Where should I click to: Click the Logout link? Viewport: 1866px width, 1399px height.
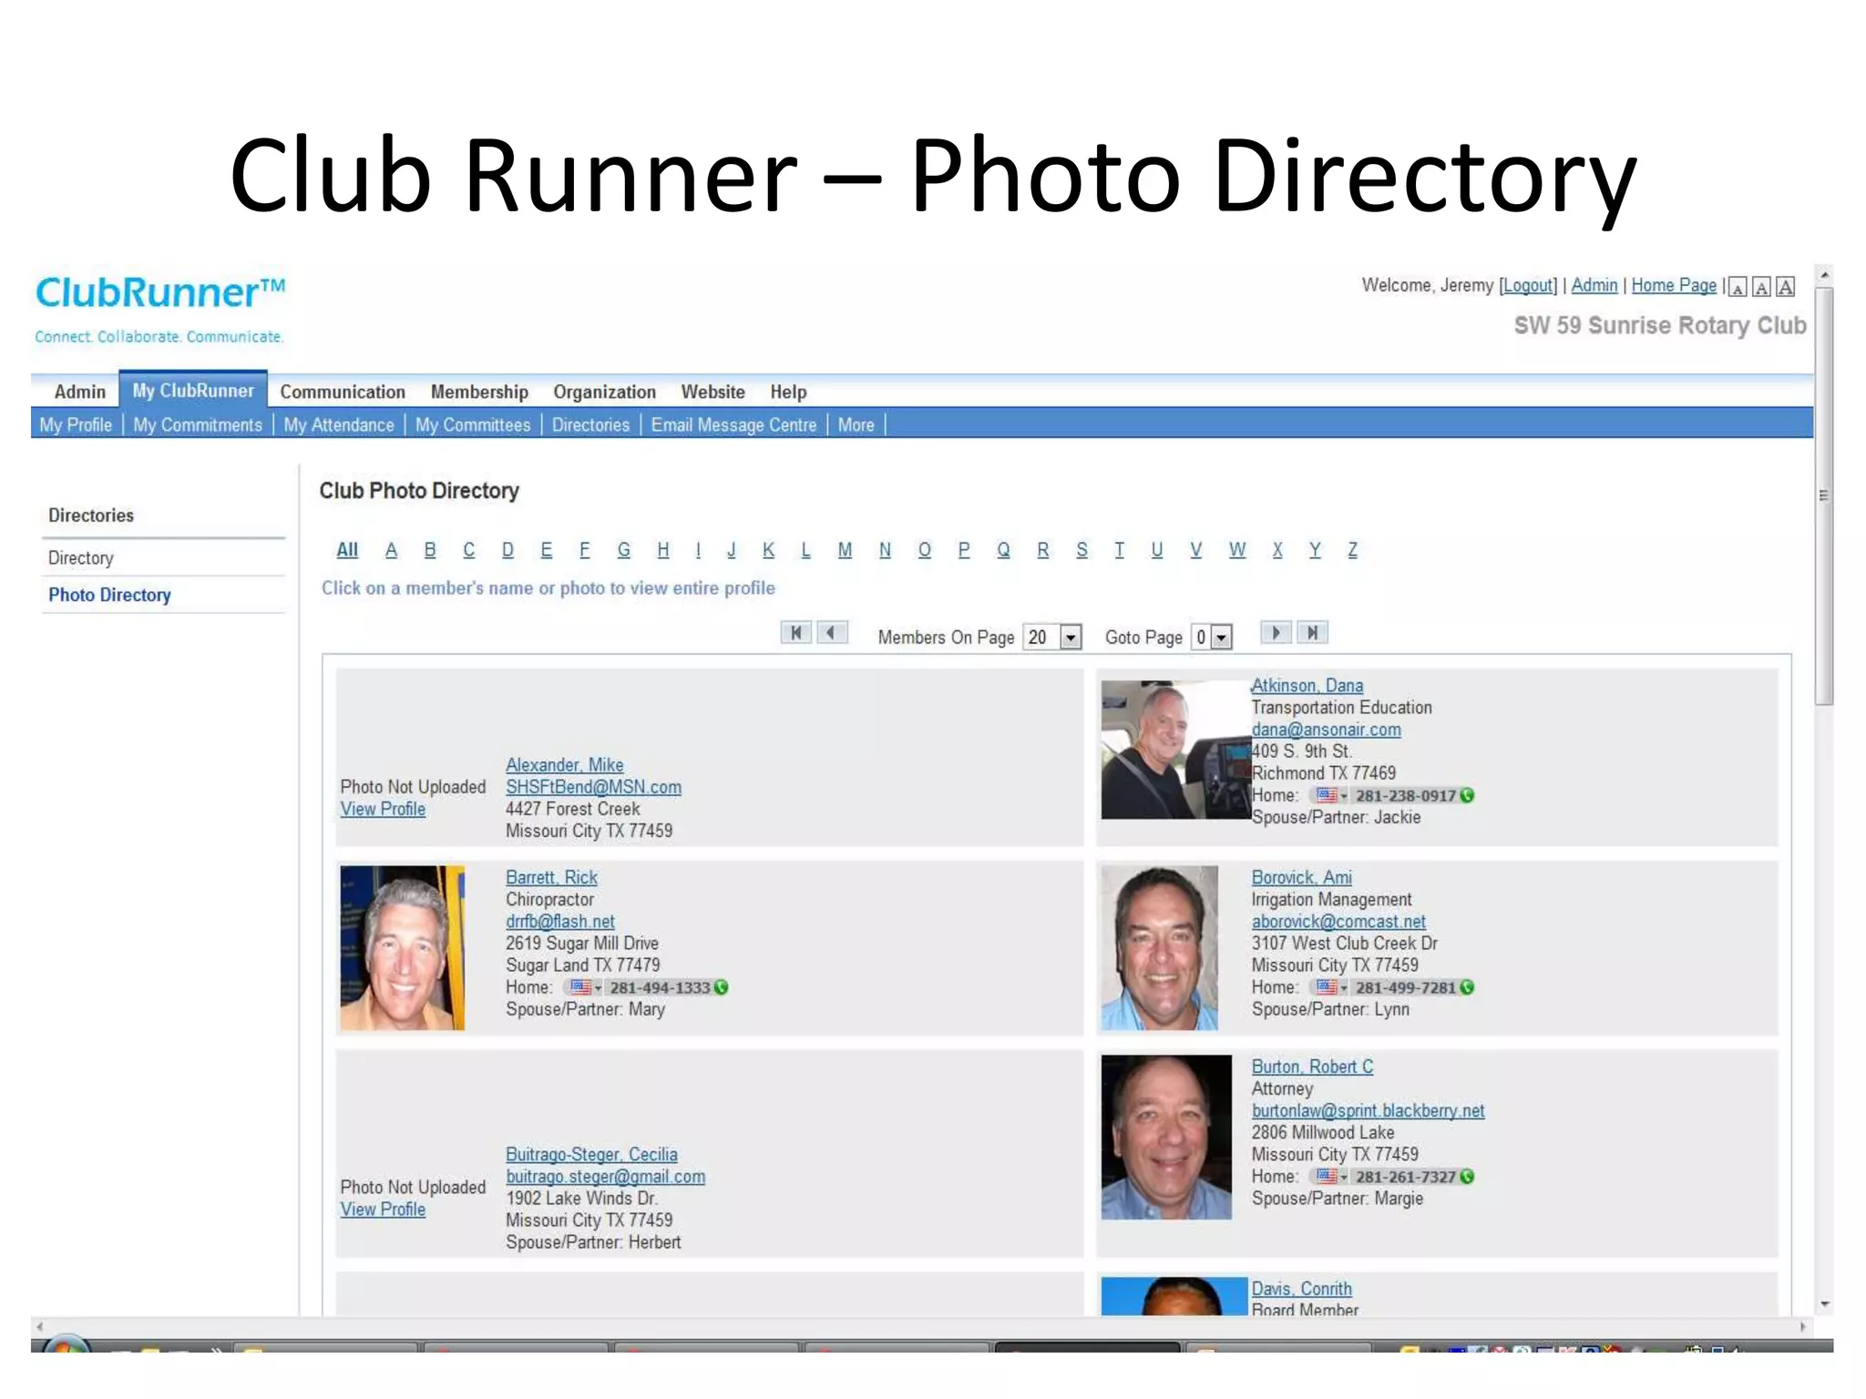click(x=1528, y=286)
